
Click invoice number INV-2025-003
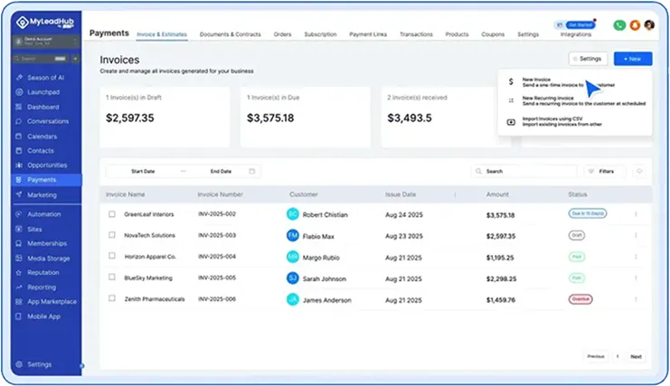click(217, 235)
